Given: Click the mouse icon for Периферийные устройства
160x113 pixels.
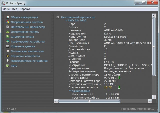Looking at the screenshot, I should pos(8,61).
